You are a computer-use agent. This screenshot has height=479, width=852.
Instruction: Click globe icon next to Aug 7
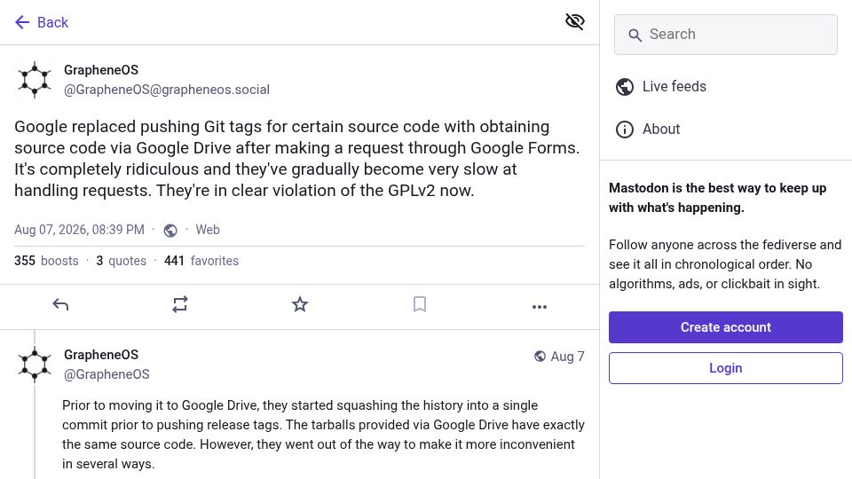coord(540,357)
